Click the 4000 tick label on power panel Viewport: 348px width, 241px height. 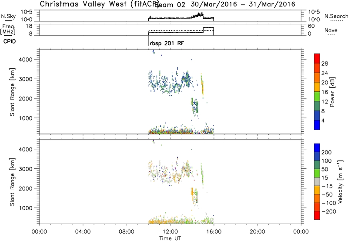(26, 60)
